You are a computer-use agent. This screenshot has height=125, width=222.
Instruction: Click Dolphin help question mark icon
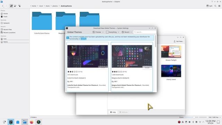coord(212,2)
